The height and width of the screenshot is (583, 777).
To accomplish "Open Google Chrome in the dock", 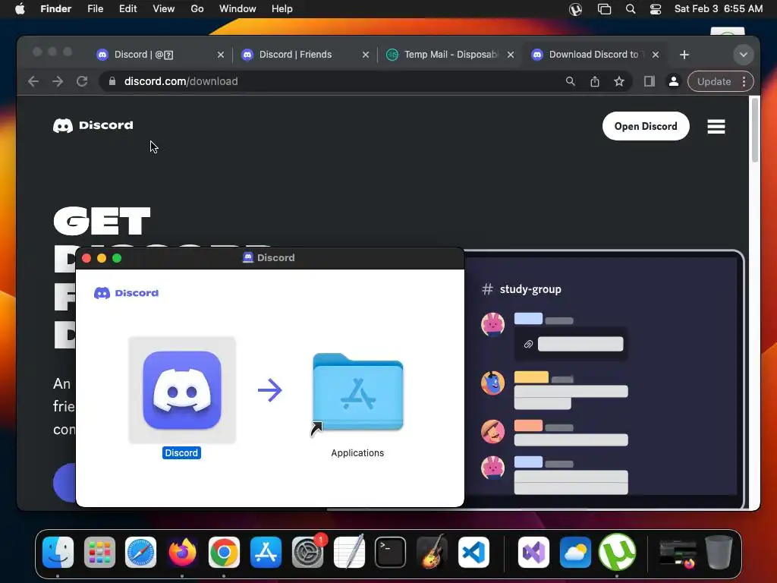I will (224, 552).
